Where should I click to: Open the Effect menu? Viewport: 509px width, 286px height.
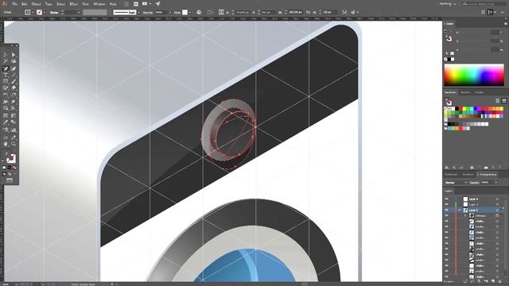pos(74,4)
